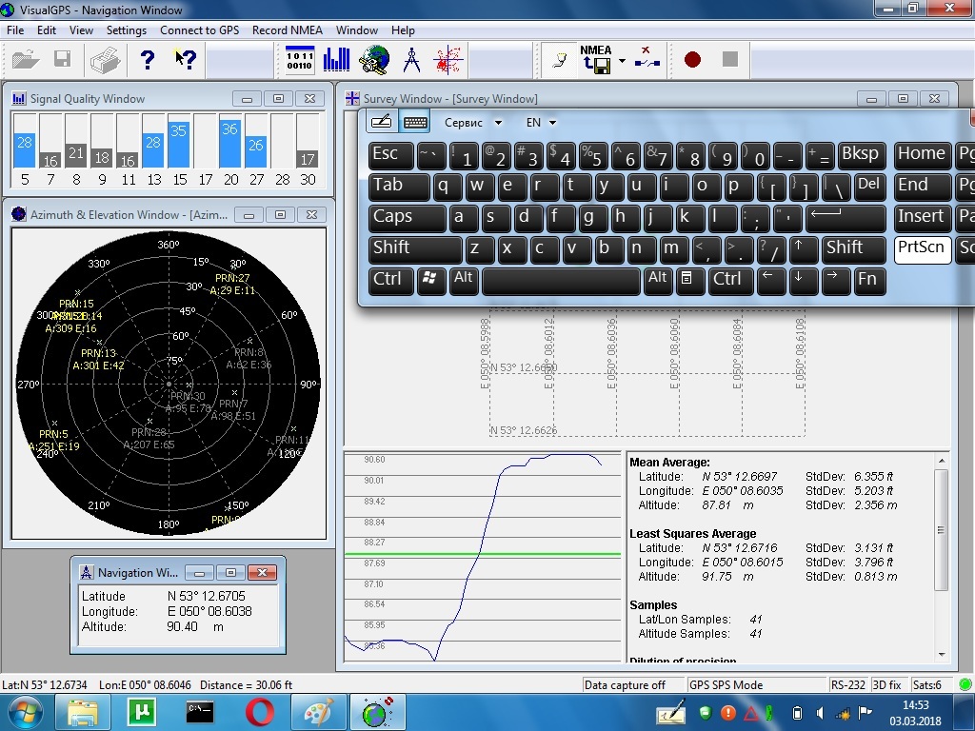Stop recording with the grey square button
975x731 pixels.
point(730,59)
